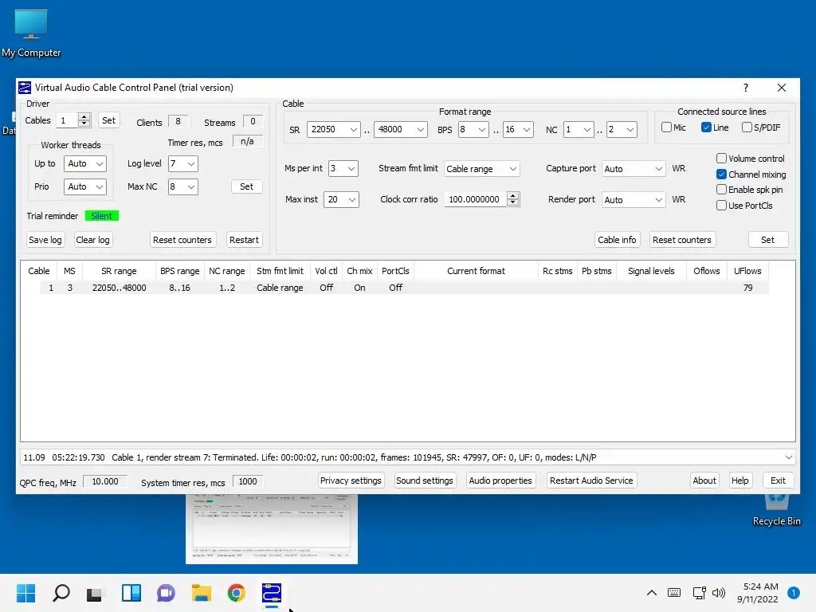Open the Worker threads Up to dropdown

(84, 163)
